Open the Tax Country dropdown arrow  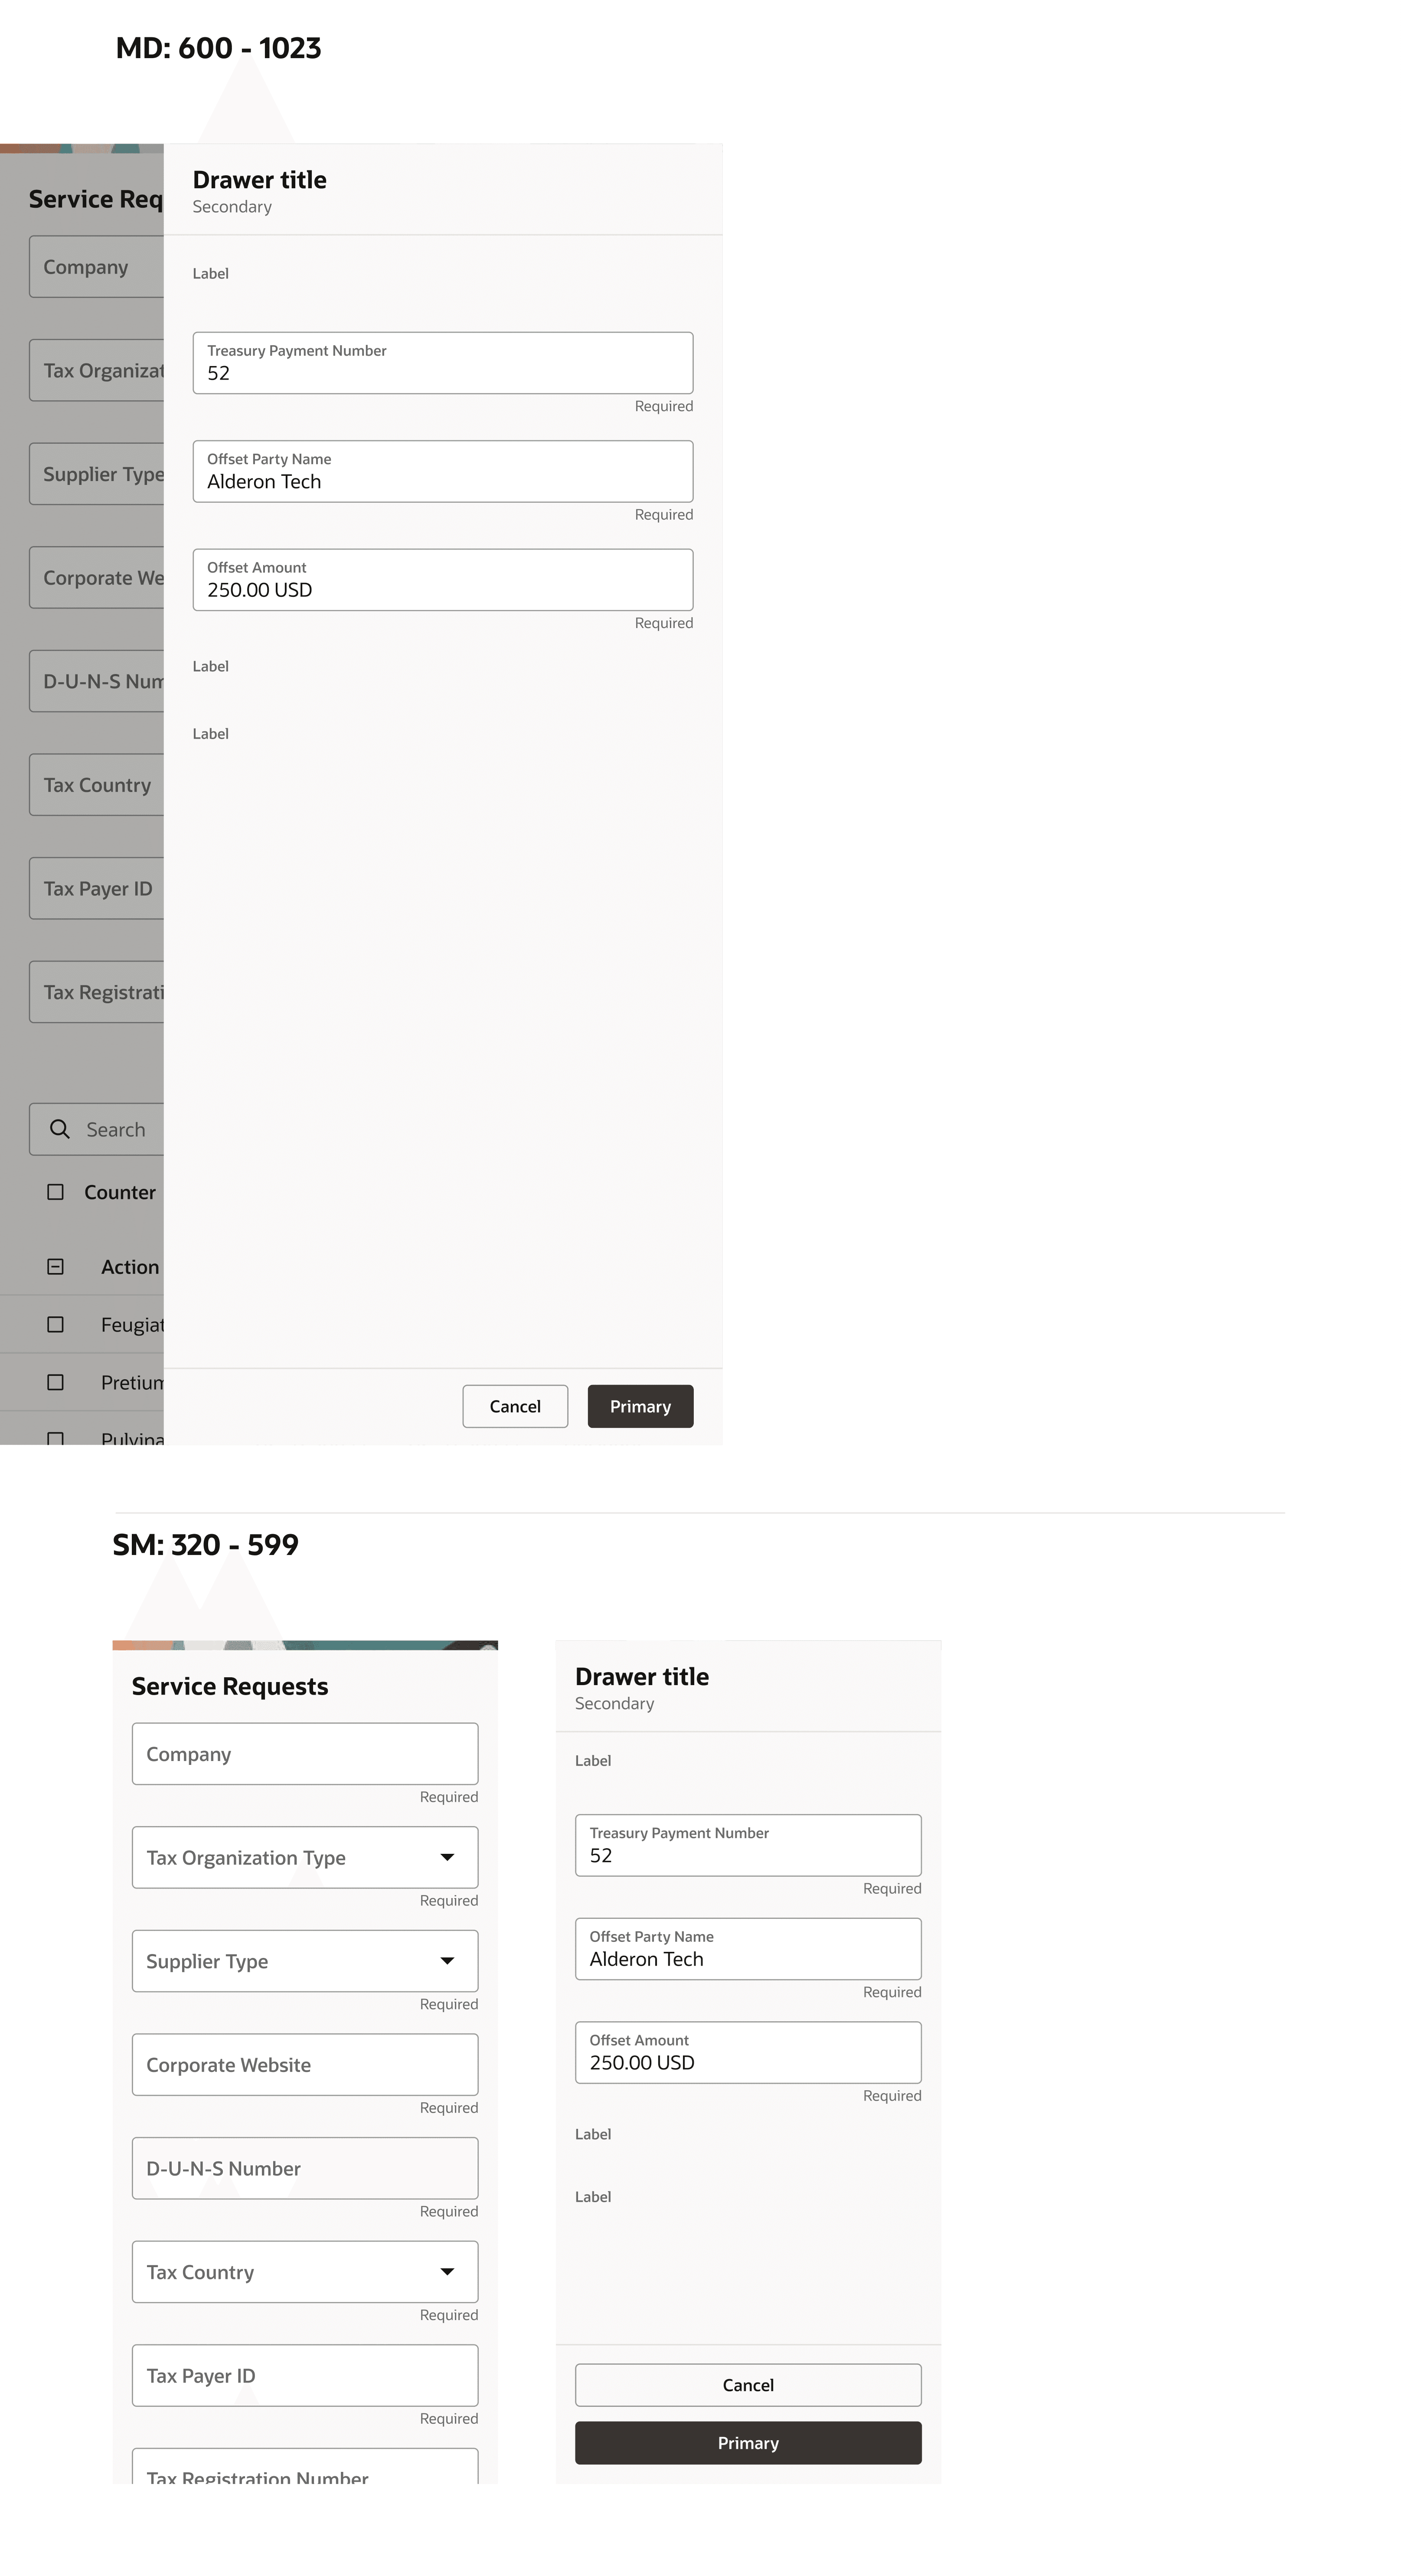(447, 2272)
